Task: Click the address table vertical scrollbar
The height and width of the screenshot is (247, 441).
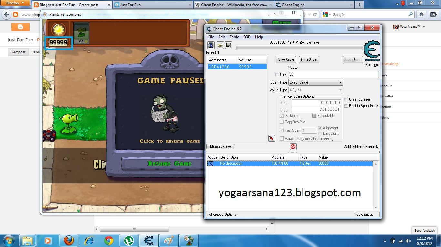Action: pyautogui.click(x=376, y=186)
